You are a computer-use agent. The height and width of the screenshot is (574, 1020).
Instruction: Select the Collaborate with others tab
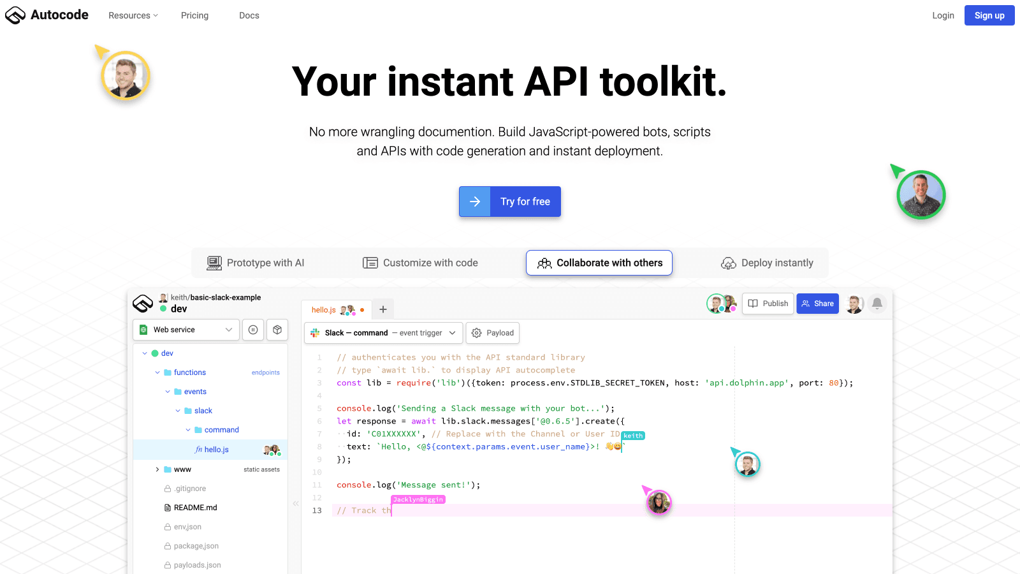coord(599,263)
